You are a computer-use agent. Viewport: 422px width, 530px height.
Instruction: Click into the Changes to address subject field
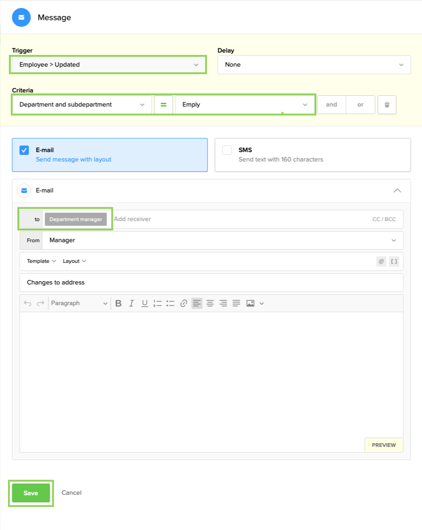click(211, 283)
